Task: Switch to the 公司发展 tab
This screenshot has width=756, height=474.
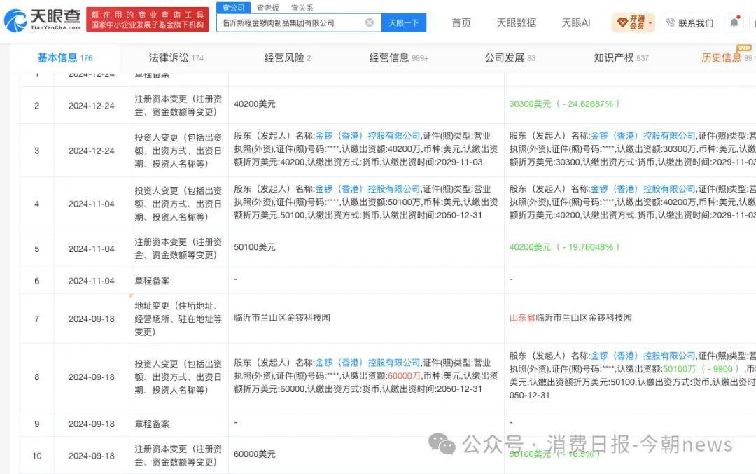Action: pos(510,58)
